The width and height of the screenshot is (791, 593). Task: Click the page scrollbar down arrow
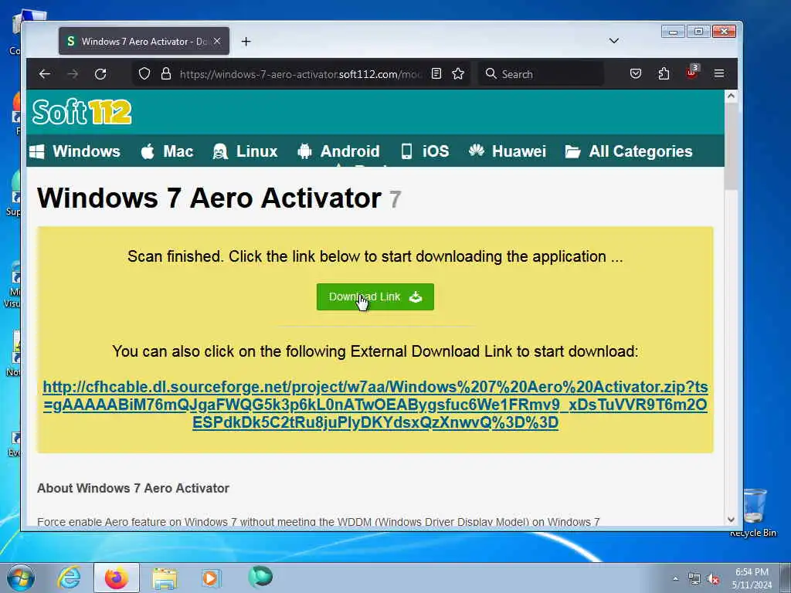coord(731,520)
